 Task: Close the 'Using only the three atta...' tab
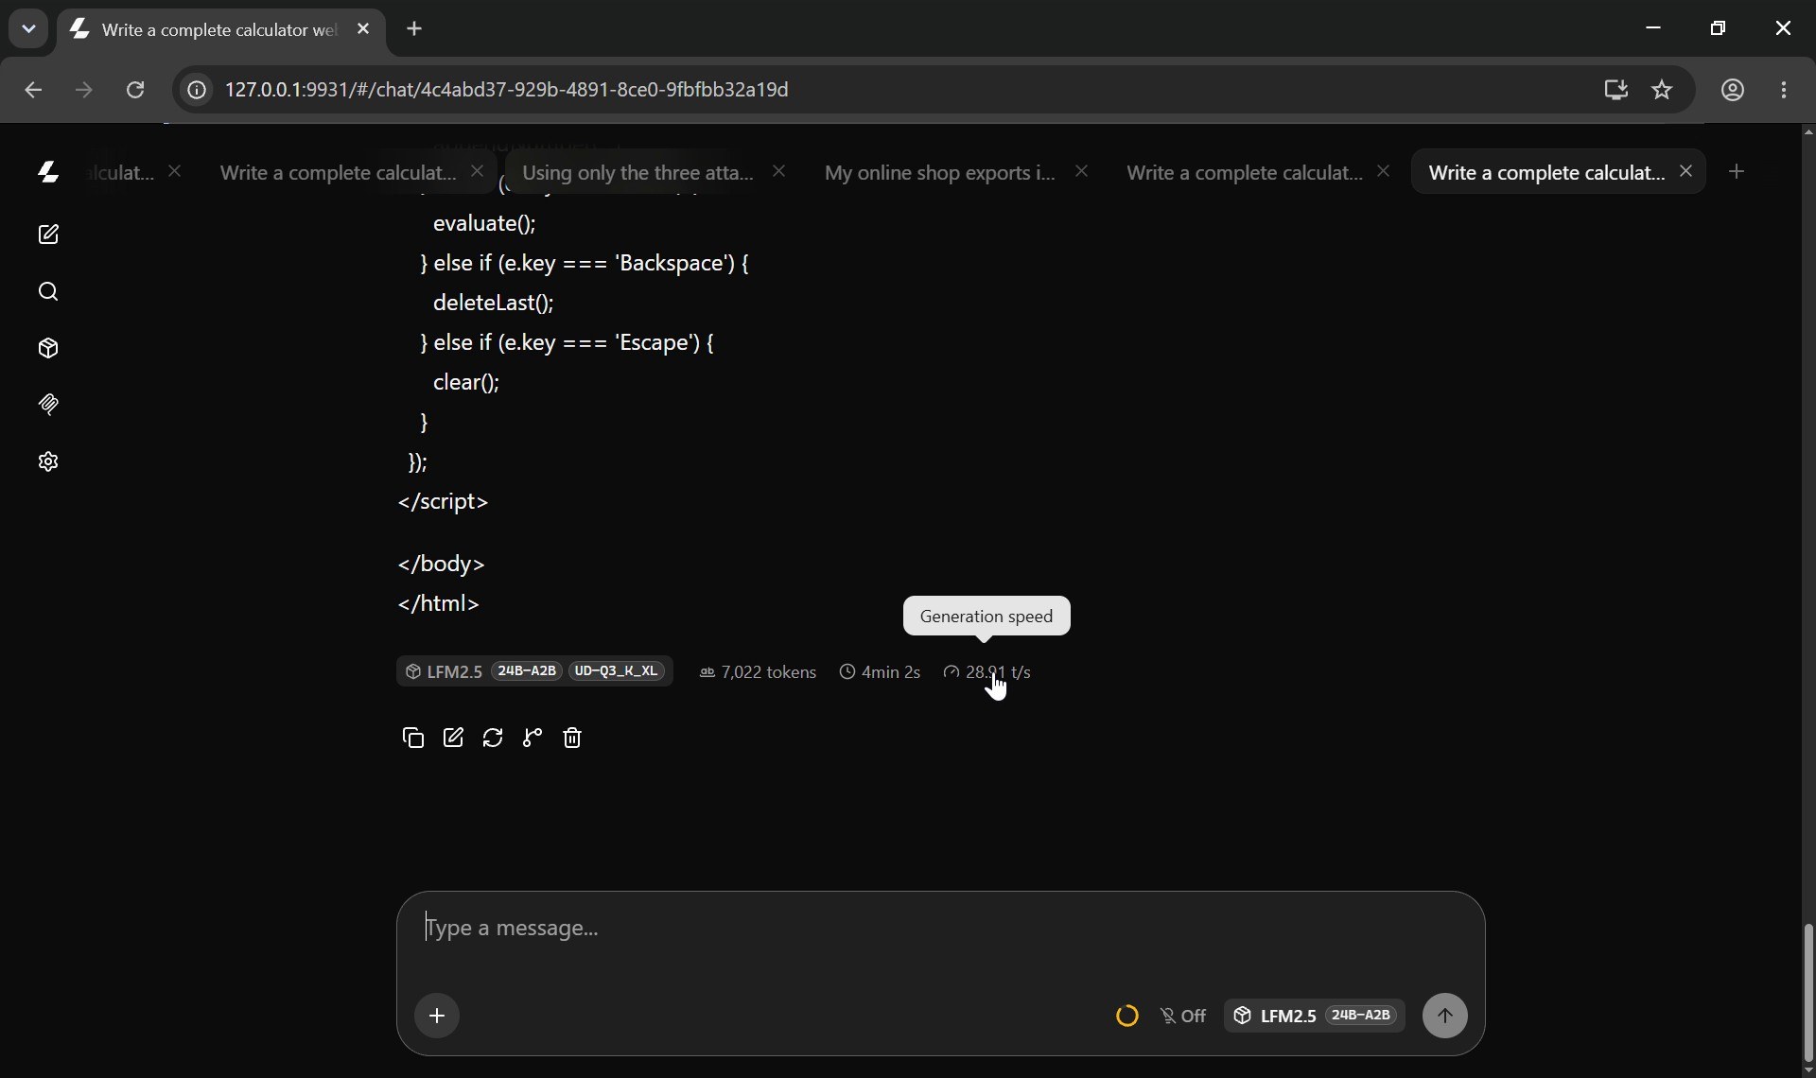[x=778, y=171]
